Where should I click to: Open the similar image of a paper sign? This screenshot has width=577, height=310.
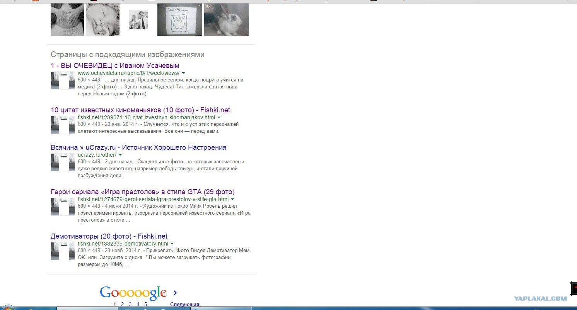[179, 20]
